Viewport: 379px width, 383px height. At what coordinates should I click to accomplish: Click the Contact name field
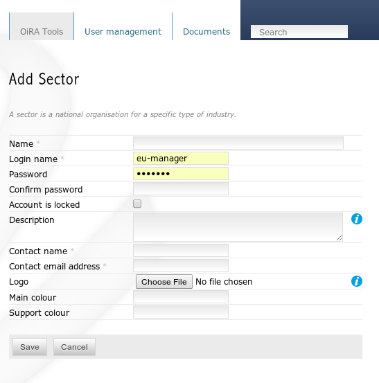tap(181, 250)
